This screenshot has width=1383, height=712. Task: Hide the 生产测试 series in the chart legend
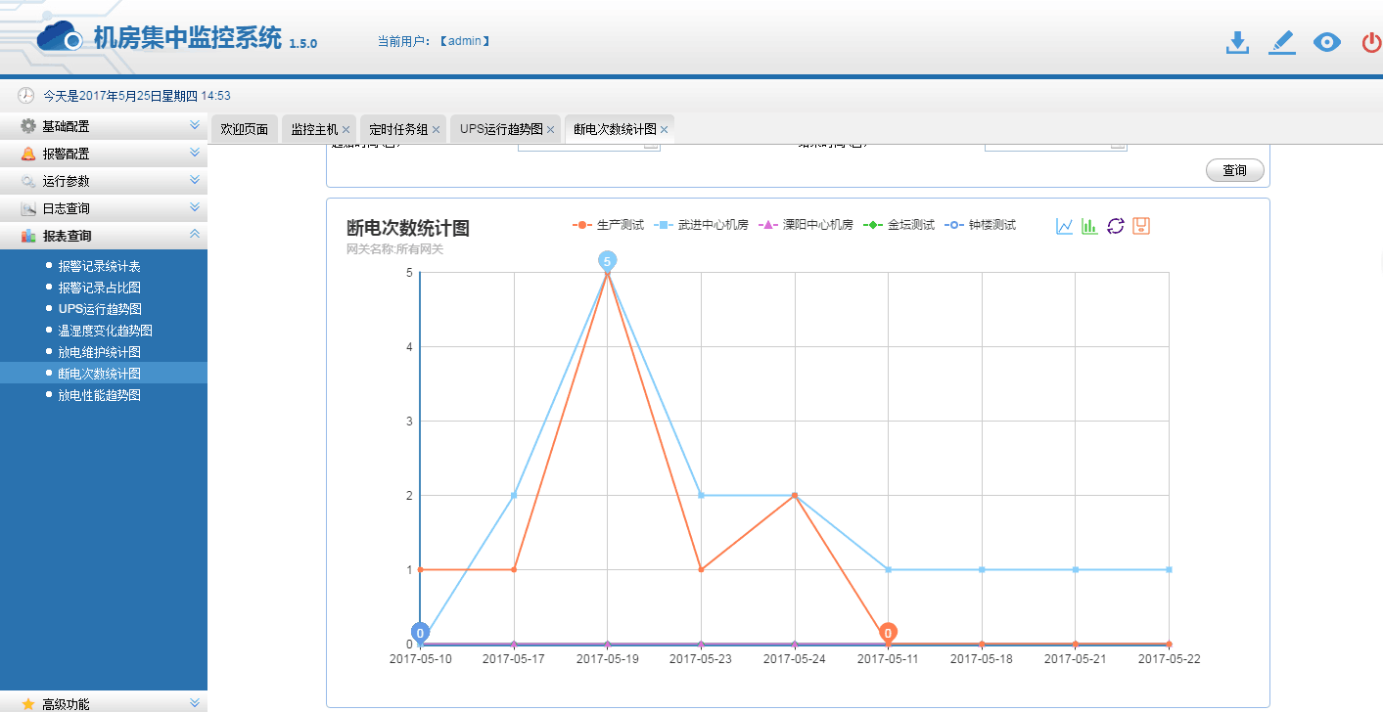(x=615, y=224)
